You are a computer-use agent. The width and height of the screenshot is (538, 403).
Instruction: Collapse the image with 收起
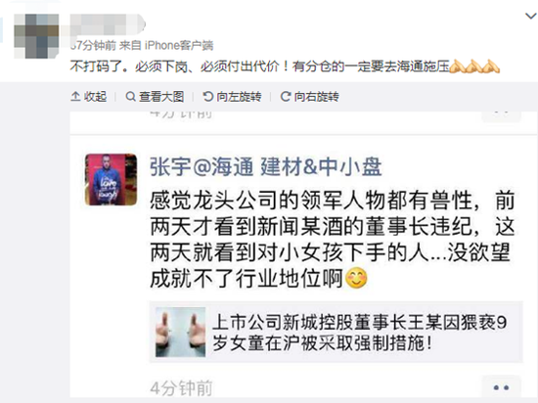point(88,97)
